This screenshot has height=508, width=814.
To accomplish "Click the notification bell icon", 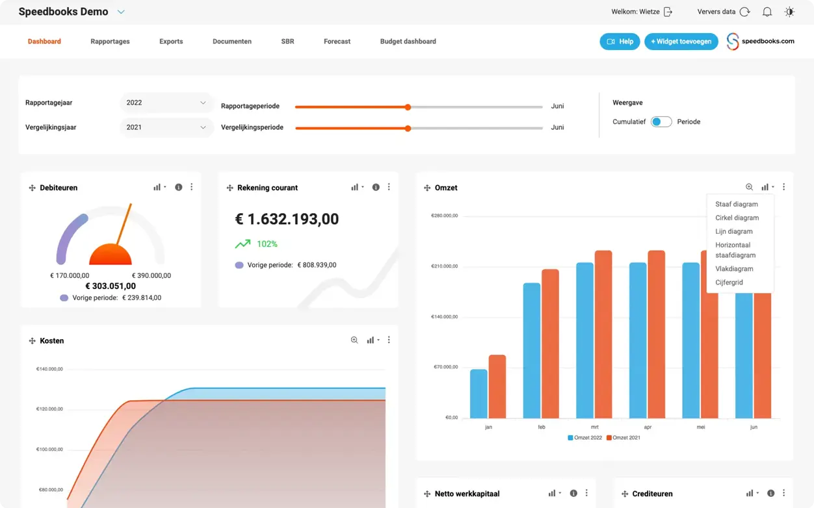I will coord(767,12).
